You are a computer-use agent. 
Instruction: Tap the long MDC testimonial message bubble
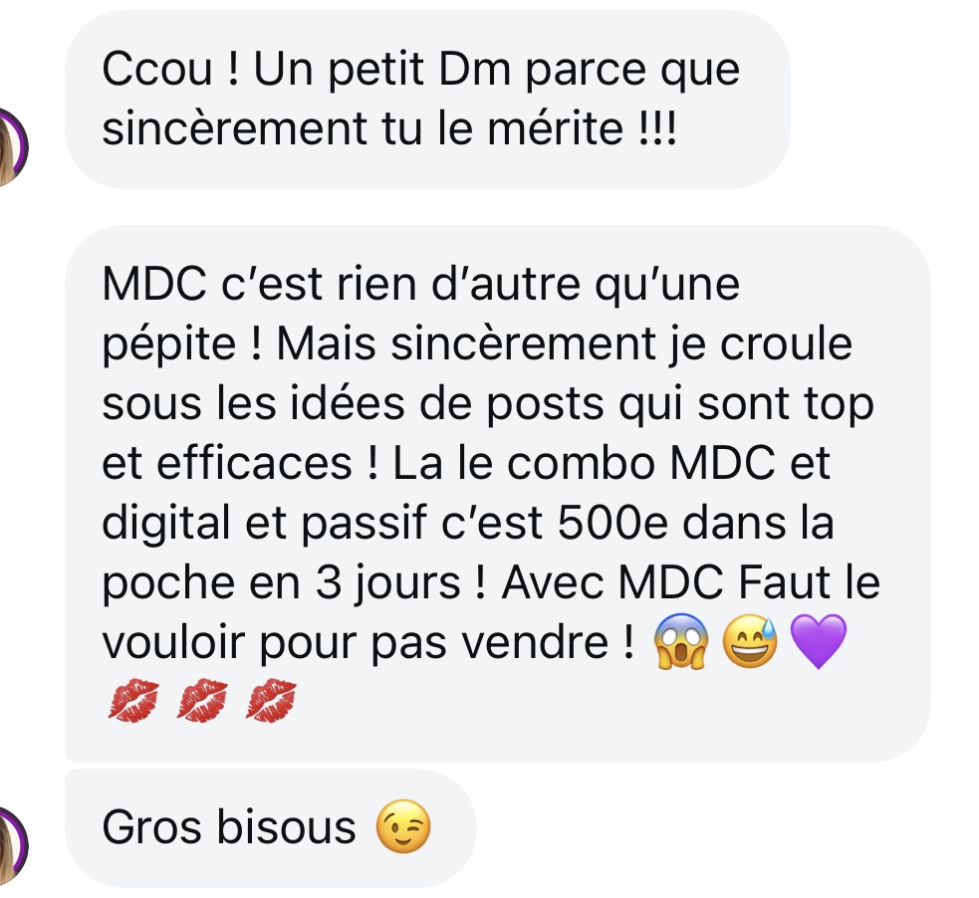click(x=498, y=494)
